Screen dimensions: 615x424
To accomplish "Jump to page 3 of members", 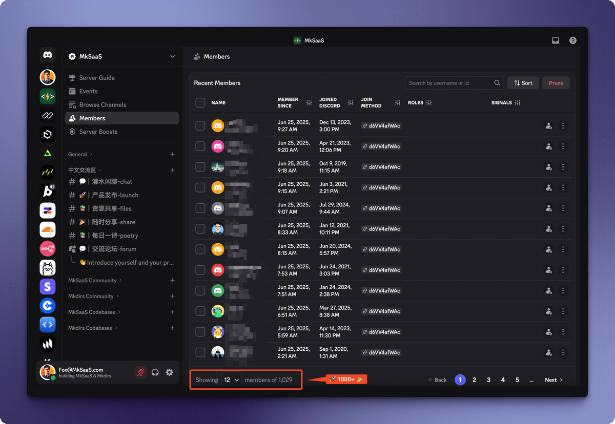I will pyautogui.click(x=489, y=380).
